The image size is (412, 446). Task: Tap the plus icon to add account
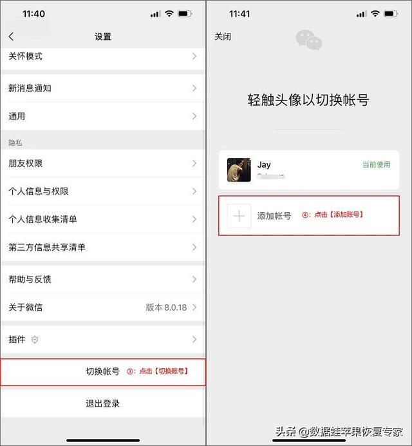pos(239,216)
